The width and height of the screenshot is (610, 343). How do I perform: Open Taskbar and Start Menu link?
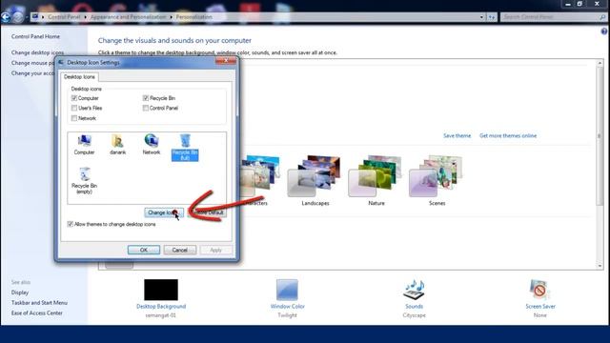point(39,303)
